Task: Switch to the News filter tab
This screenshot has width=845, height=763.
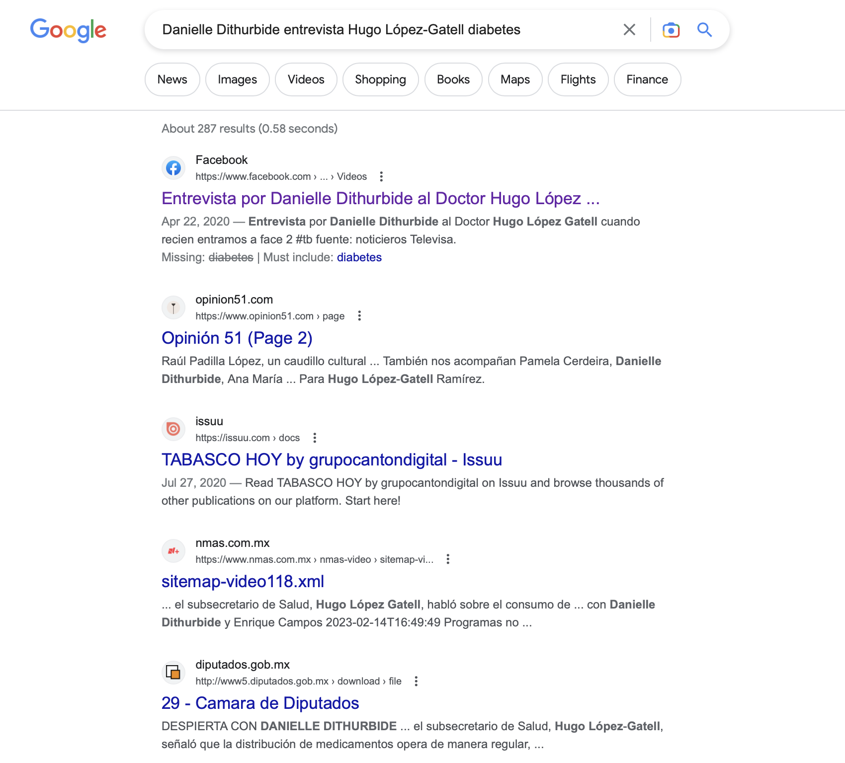Action: click(x=172, y=79)
